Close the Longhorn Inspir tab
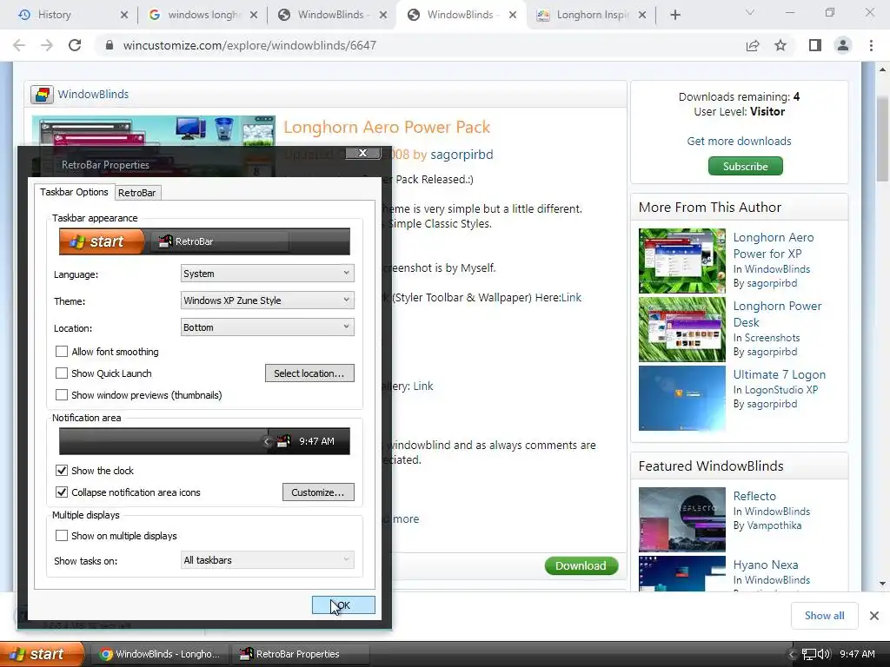Screen dimensions: 890x667 tap(642, 15)
